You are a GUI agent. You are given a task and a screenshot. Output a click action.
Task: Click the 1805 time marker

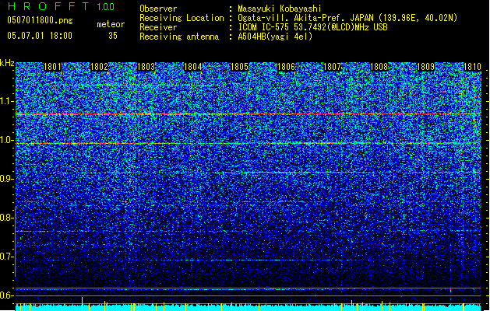point(239,67)
